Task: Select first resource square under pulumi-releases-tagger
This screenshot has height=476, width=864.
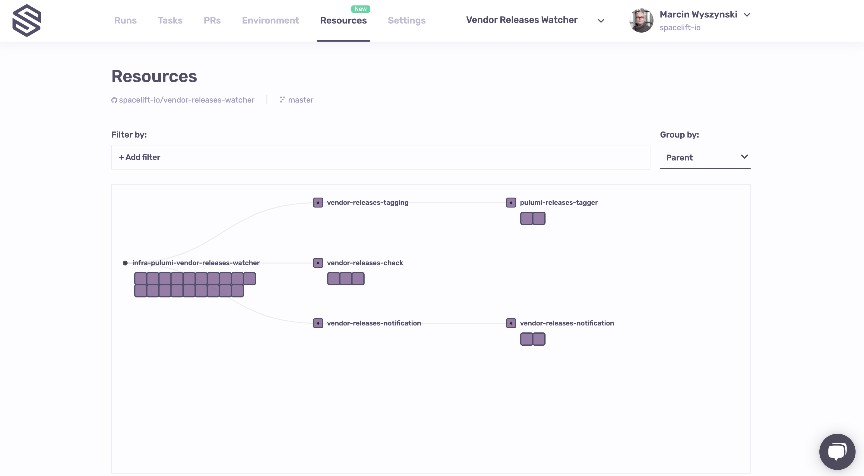Action: point(526,218)
